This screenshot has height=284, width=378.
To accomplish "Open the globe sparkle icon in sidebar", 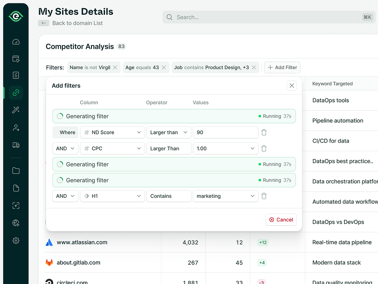I will tap(16, 223).
